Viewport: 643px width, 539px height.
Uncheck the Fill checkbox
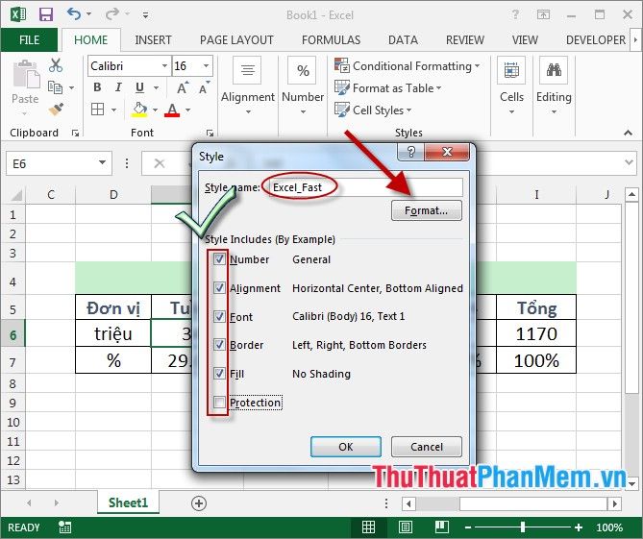219,374
